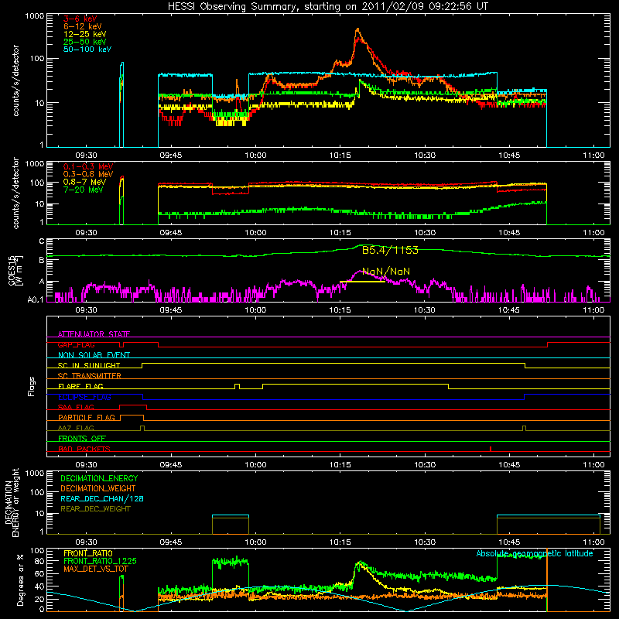The width and height of the screenshot is (619, 619).
Task: Click the 7-20 MeV legend entry
Action: (x=84, y=190)
